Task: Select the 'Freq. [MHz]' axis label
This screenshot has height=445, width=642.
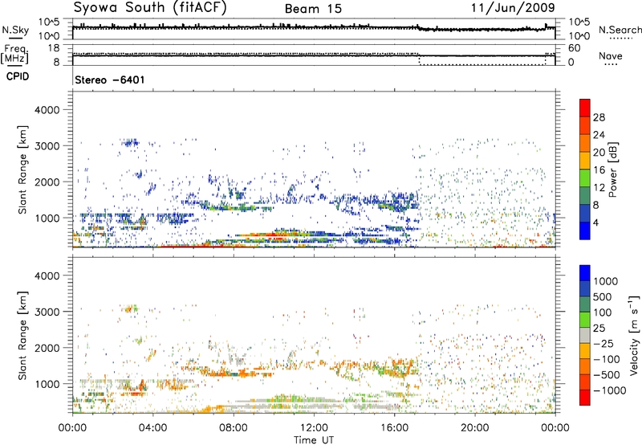Action: click(x=14, y=54)
